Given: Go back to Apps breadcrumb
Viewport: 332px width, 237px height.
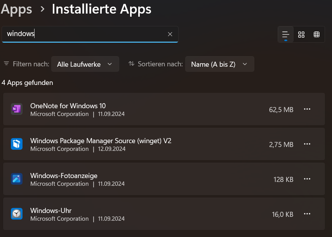Looking at the screenshot, I should (x=16, y=9).
